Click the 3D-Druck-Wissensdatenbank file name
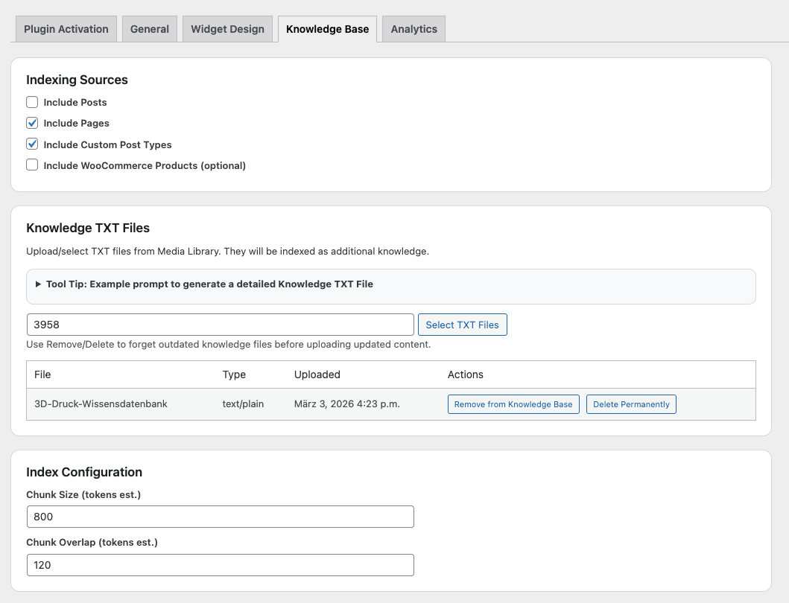This screenshot has height=603, width=789. coord(101,403)
